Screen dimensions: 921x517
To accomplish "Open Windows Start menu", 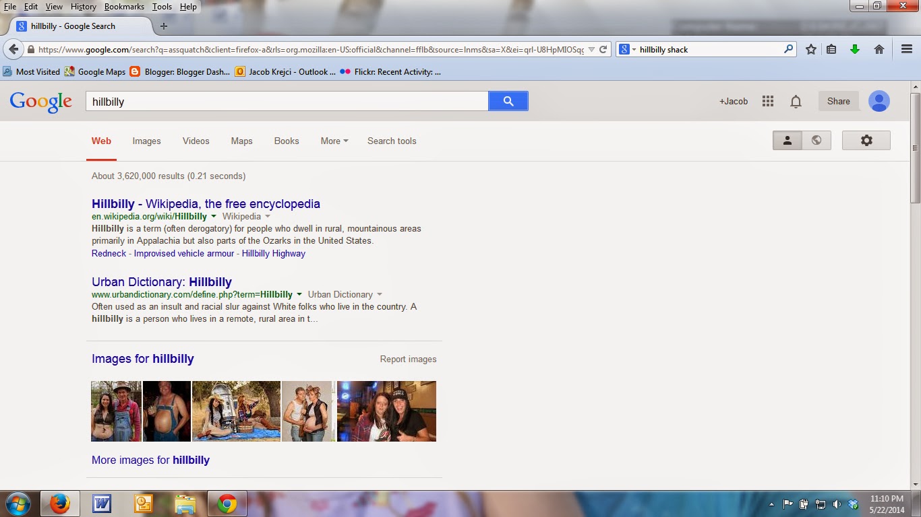I will (18, 504).
